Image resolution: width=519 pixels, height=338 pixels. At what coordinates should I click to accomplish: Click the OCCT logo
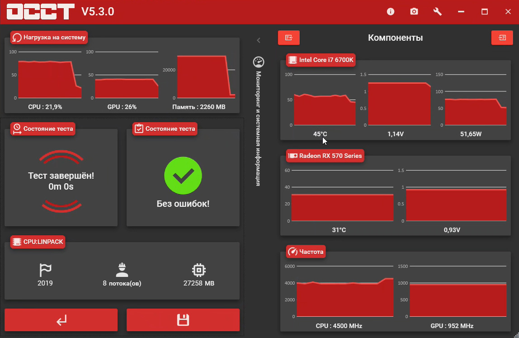[x=41, y=12]
